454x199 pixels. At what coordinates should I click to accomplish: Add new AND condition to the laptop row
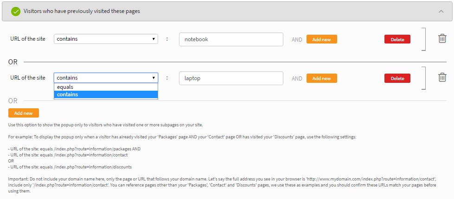tap(322, 78)
